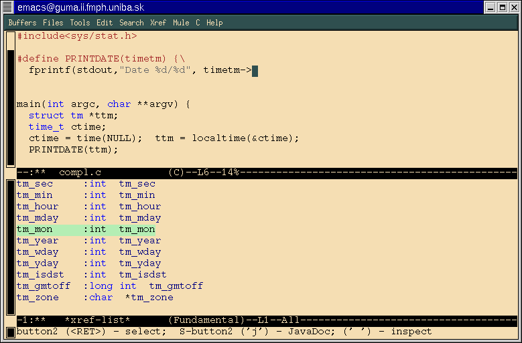Open the Xref menu

[158, 23]
